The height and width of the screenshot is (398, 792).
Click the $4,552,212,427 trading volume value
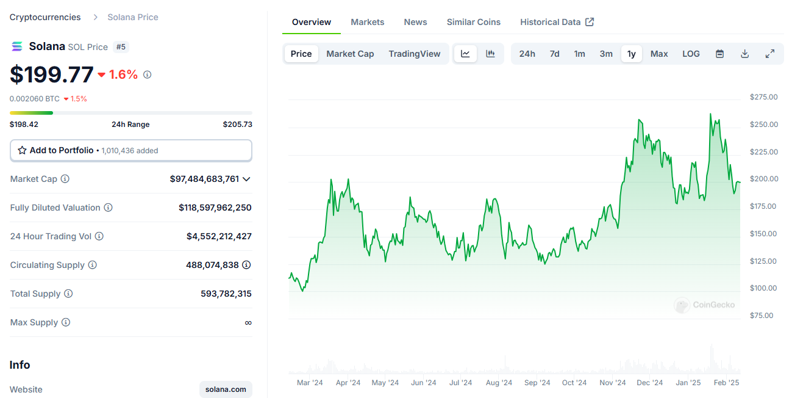tap(219, 236)
